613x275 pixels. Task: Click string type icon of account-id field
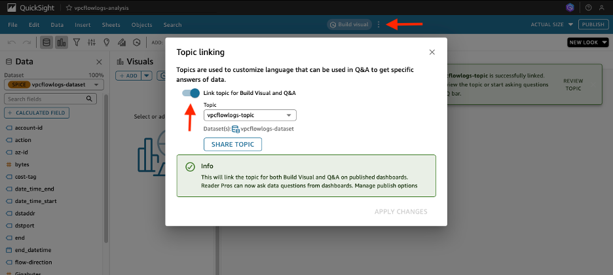tap(9, 128)
